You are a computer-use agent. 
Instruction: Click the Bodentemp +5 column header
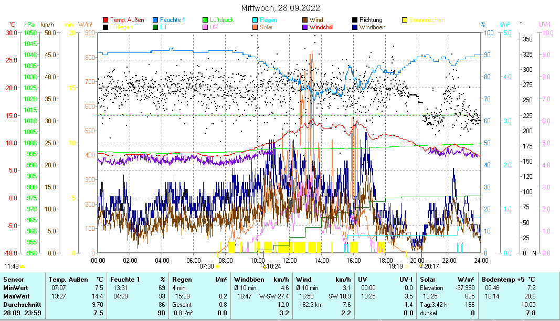[x=501, y=280]
